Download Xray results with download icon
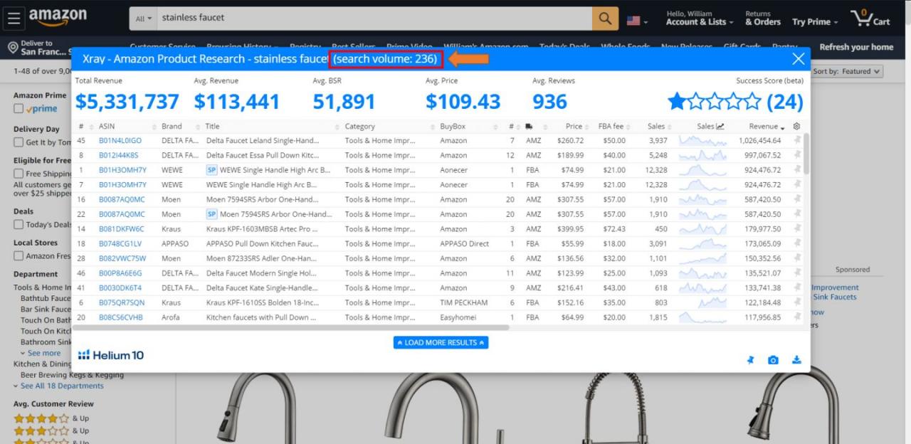Screen dimensions: 911x444 point(796,360)
